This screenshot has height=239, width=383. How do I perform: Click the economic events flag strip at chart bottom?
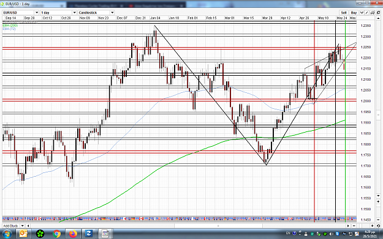pos(180,219)
